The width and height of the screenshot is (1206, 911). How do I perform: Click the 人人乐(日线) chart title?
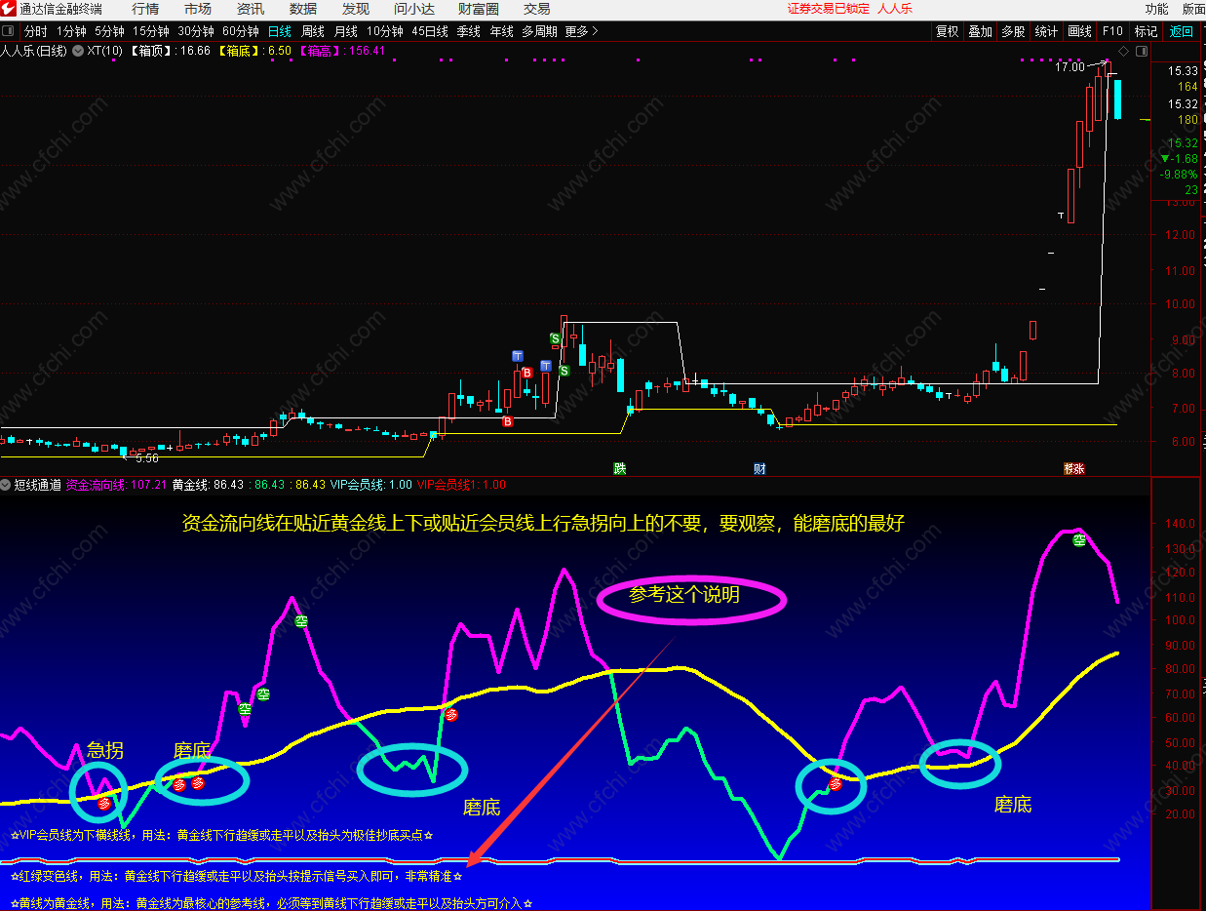click(x=34, y=50)
